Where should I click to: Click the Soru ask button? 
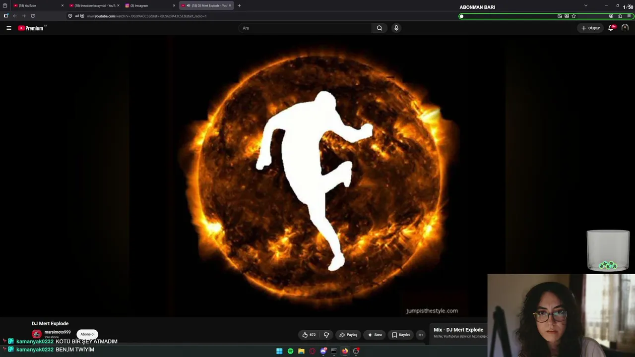375,335
